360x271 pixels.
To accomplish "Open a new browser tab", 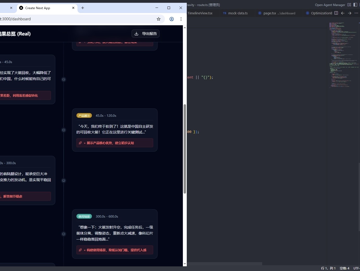I will [x=83, y=8].
